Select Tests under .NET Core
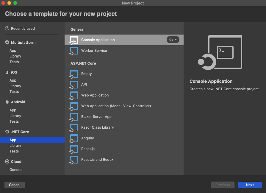This screenshot has width=266, height=193. (14, 151)
